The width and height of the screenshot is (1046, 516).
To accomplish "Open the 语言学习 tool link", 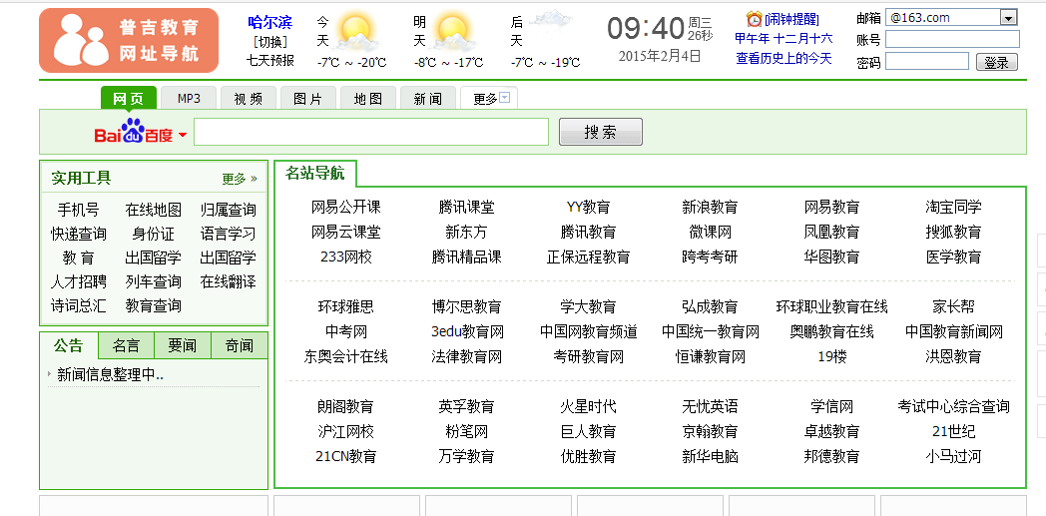I will point(229,234).
